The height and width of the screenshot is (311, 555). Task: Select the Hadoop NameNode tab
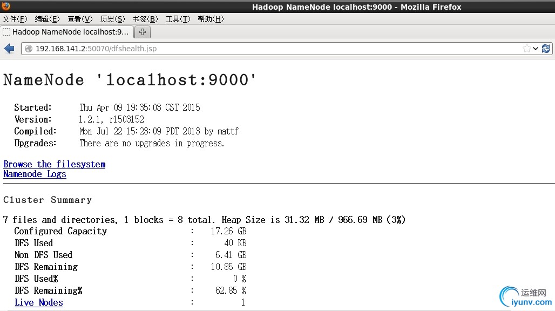67,32
